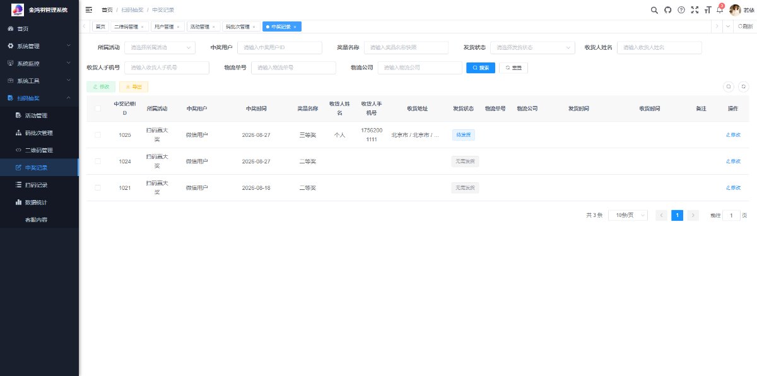Close the 码批次管理 tab
The image size is (757, 376).
pos(254,26)
